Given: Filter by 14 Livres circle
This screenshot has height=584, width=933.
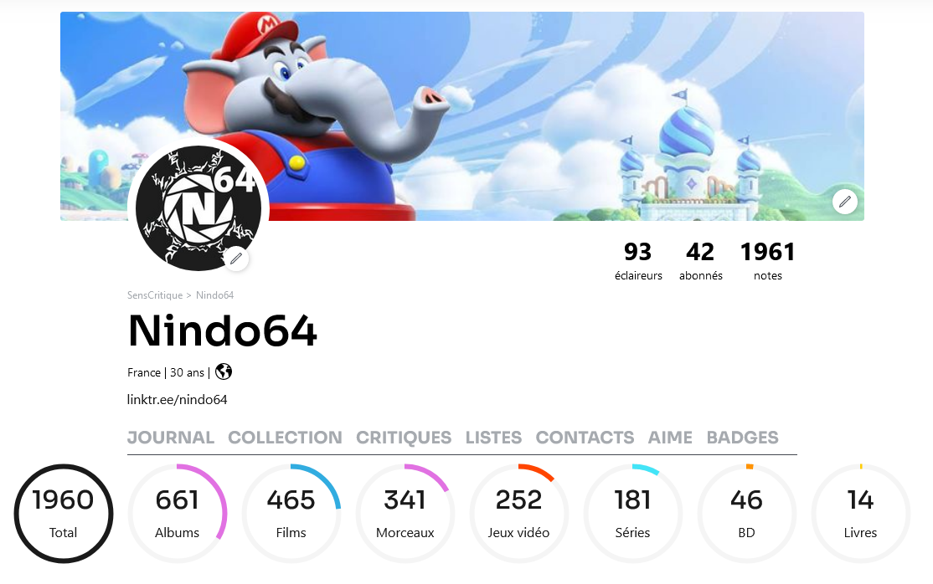Looking at the screenshot, I should pos(860,513).
